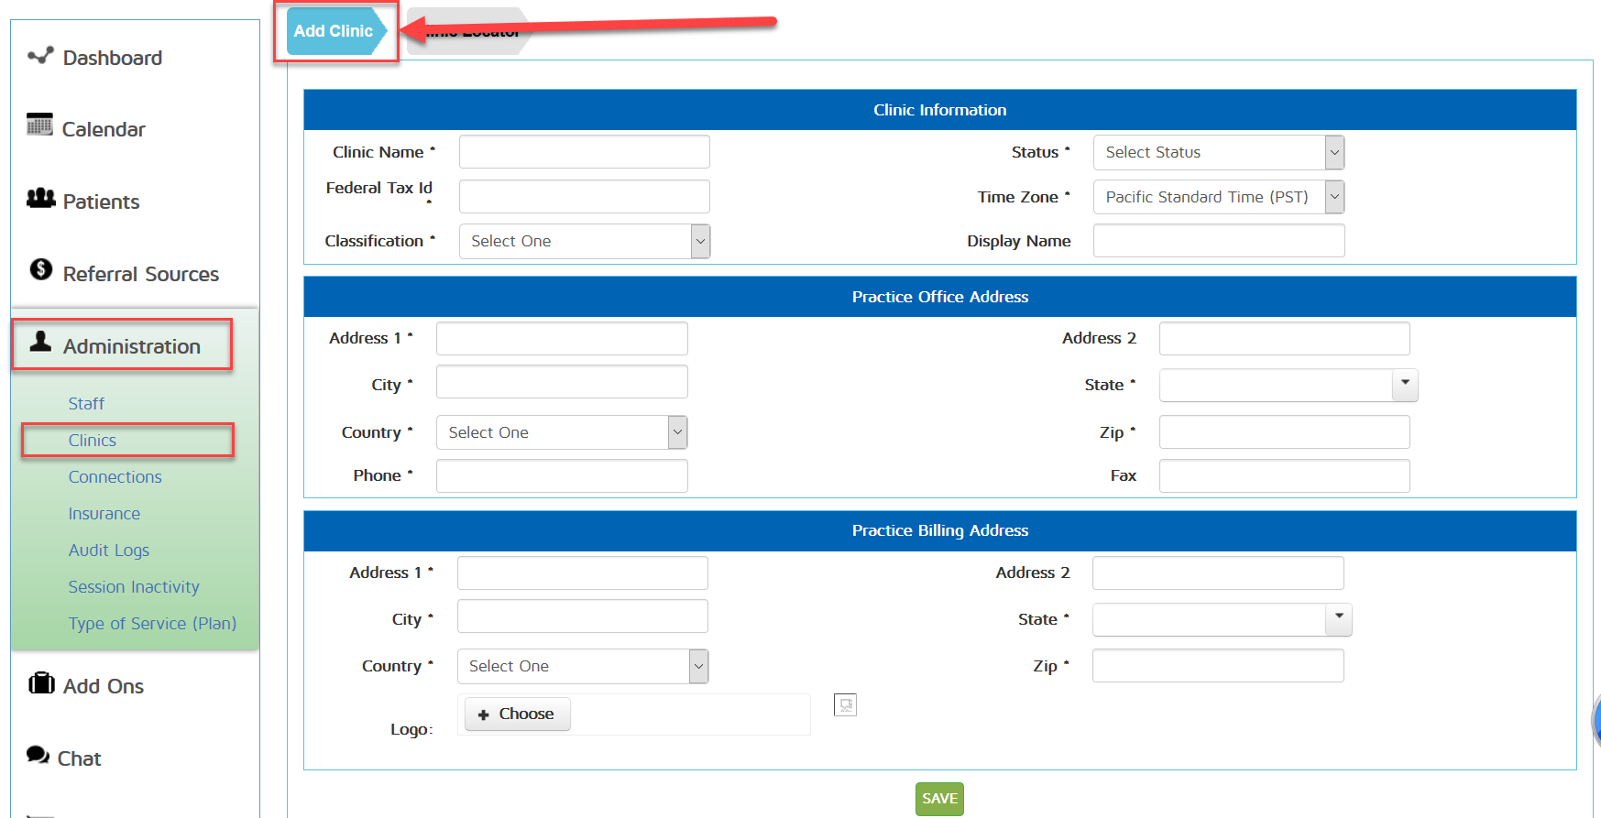The height and width of the screenshot is (818, 1601).
Task: Click the Referral Sources dollar icon
Action: [x=41, y=269]
